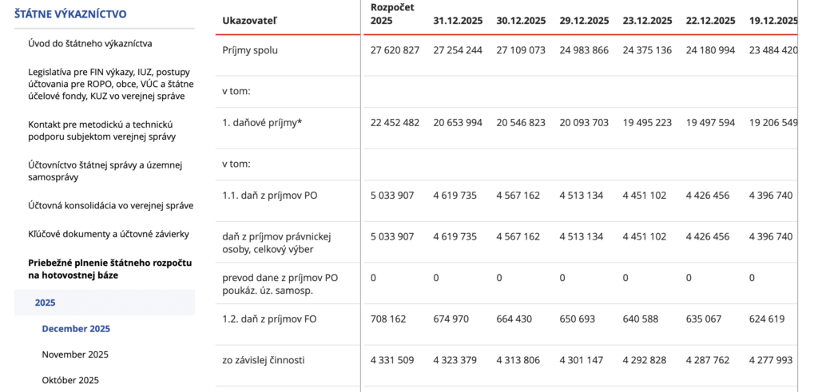Viewport: 818px width, 392px height.
Task: Open November 2025 report
Action: [75, 354]
